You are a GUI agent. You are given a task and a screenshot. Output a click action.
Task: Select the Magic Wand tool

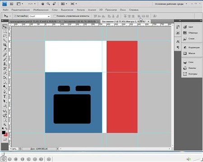tap(5, 40)
